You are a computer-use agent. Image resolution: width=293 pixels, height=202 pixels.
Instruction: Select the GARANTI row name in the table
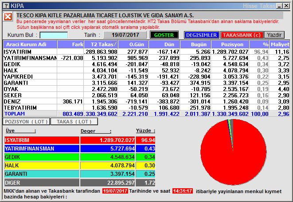[16, 83]
